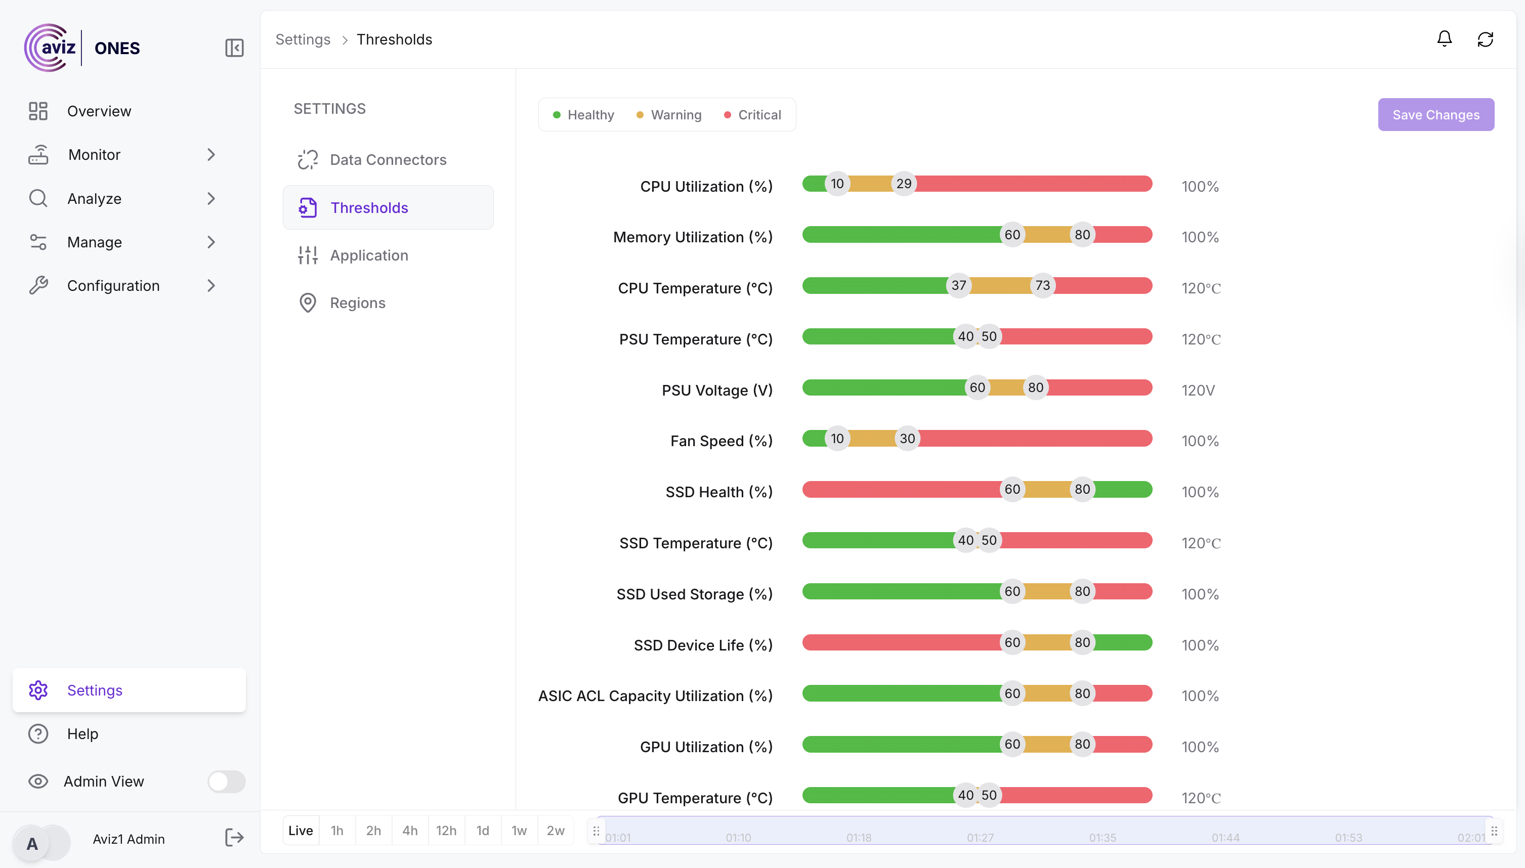Click the Overview dashboard icon
Image resolution: width=1525 pixels, height=868 pixels.
[38, 111]
